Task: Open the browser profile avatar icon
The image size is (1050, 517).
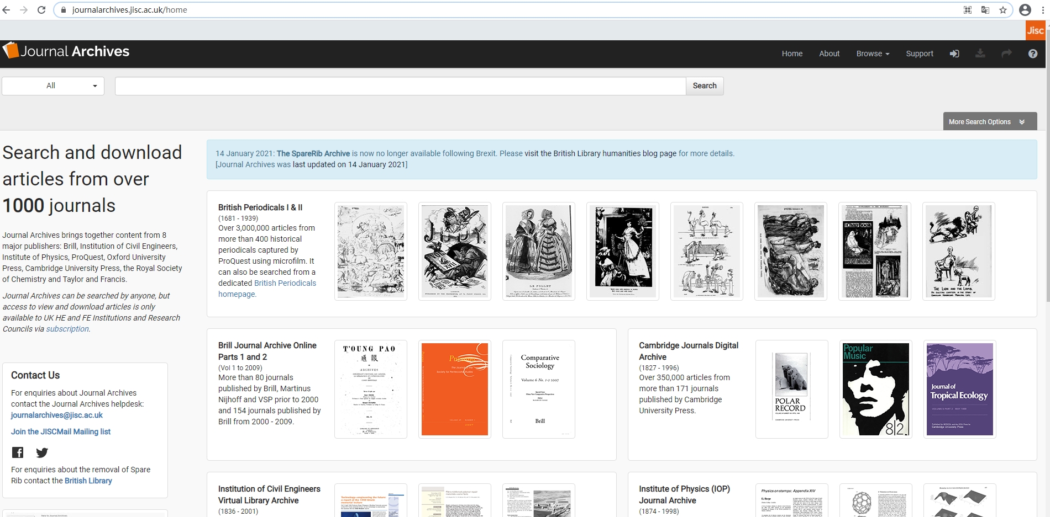Action: (1025, 10)
